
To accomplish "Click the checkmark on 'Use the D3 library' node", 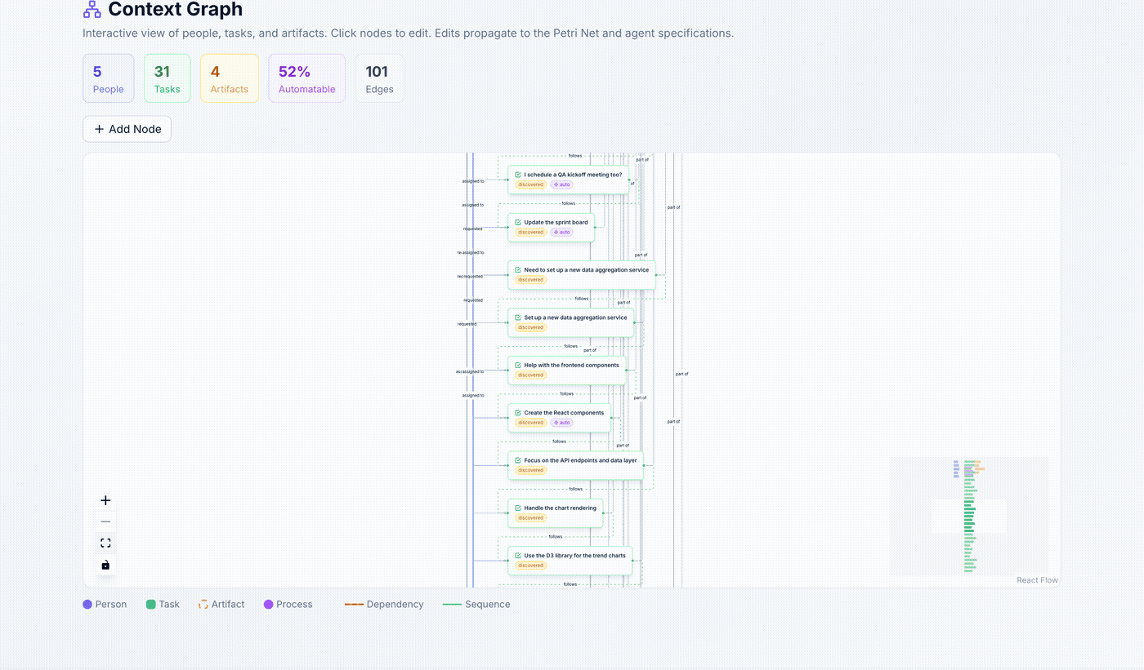I will point(520,556).
